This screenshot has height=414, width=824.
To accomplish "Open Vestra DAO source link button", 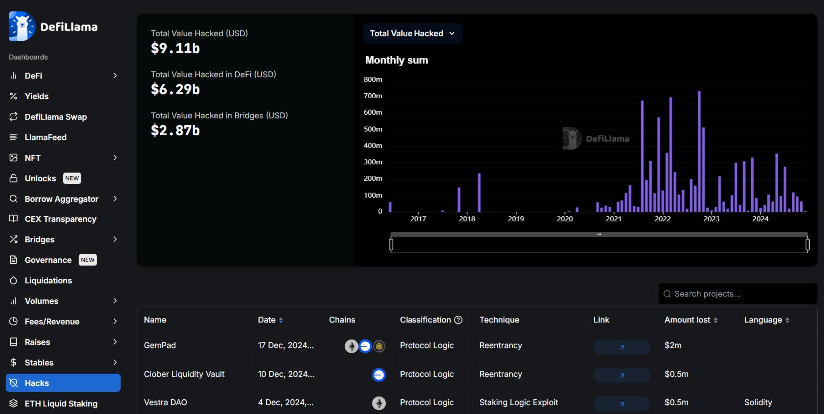I will 622,404.
